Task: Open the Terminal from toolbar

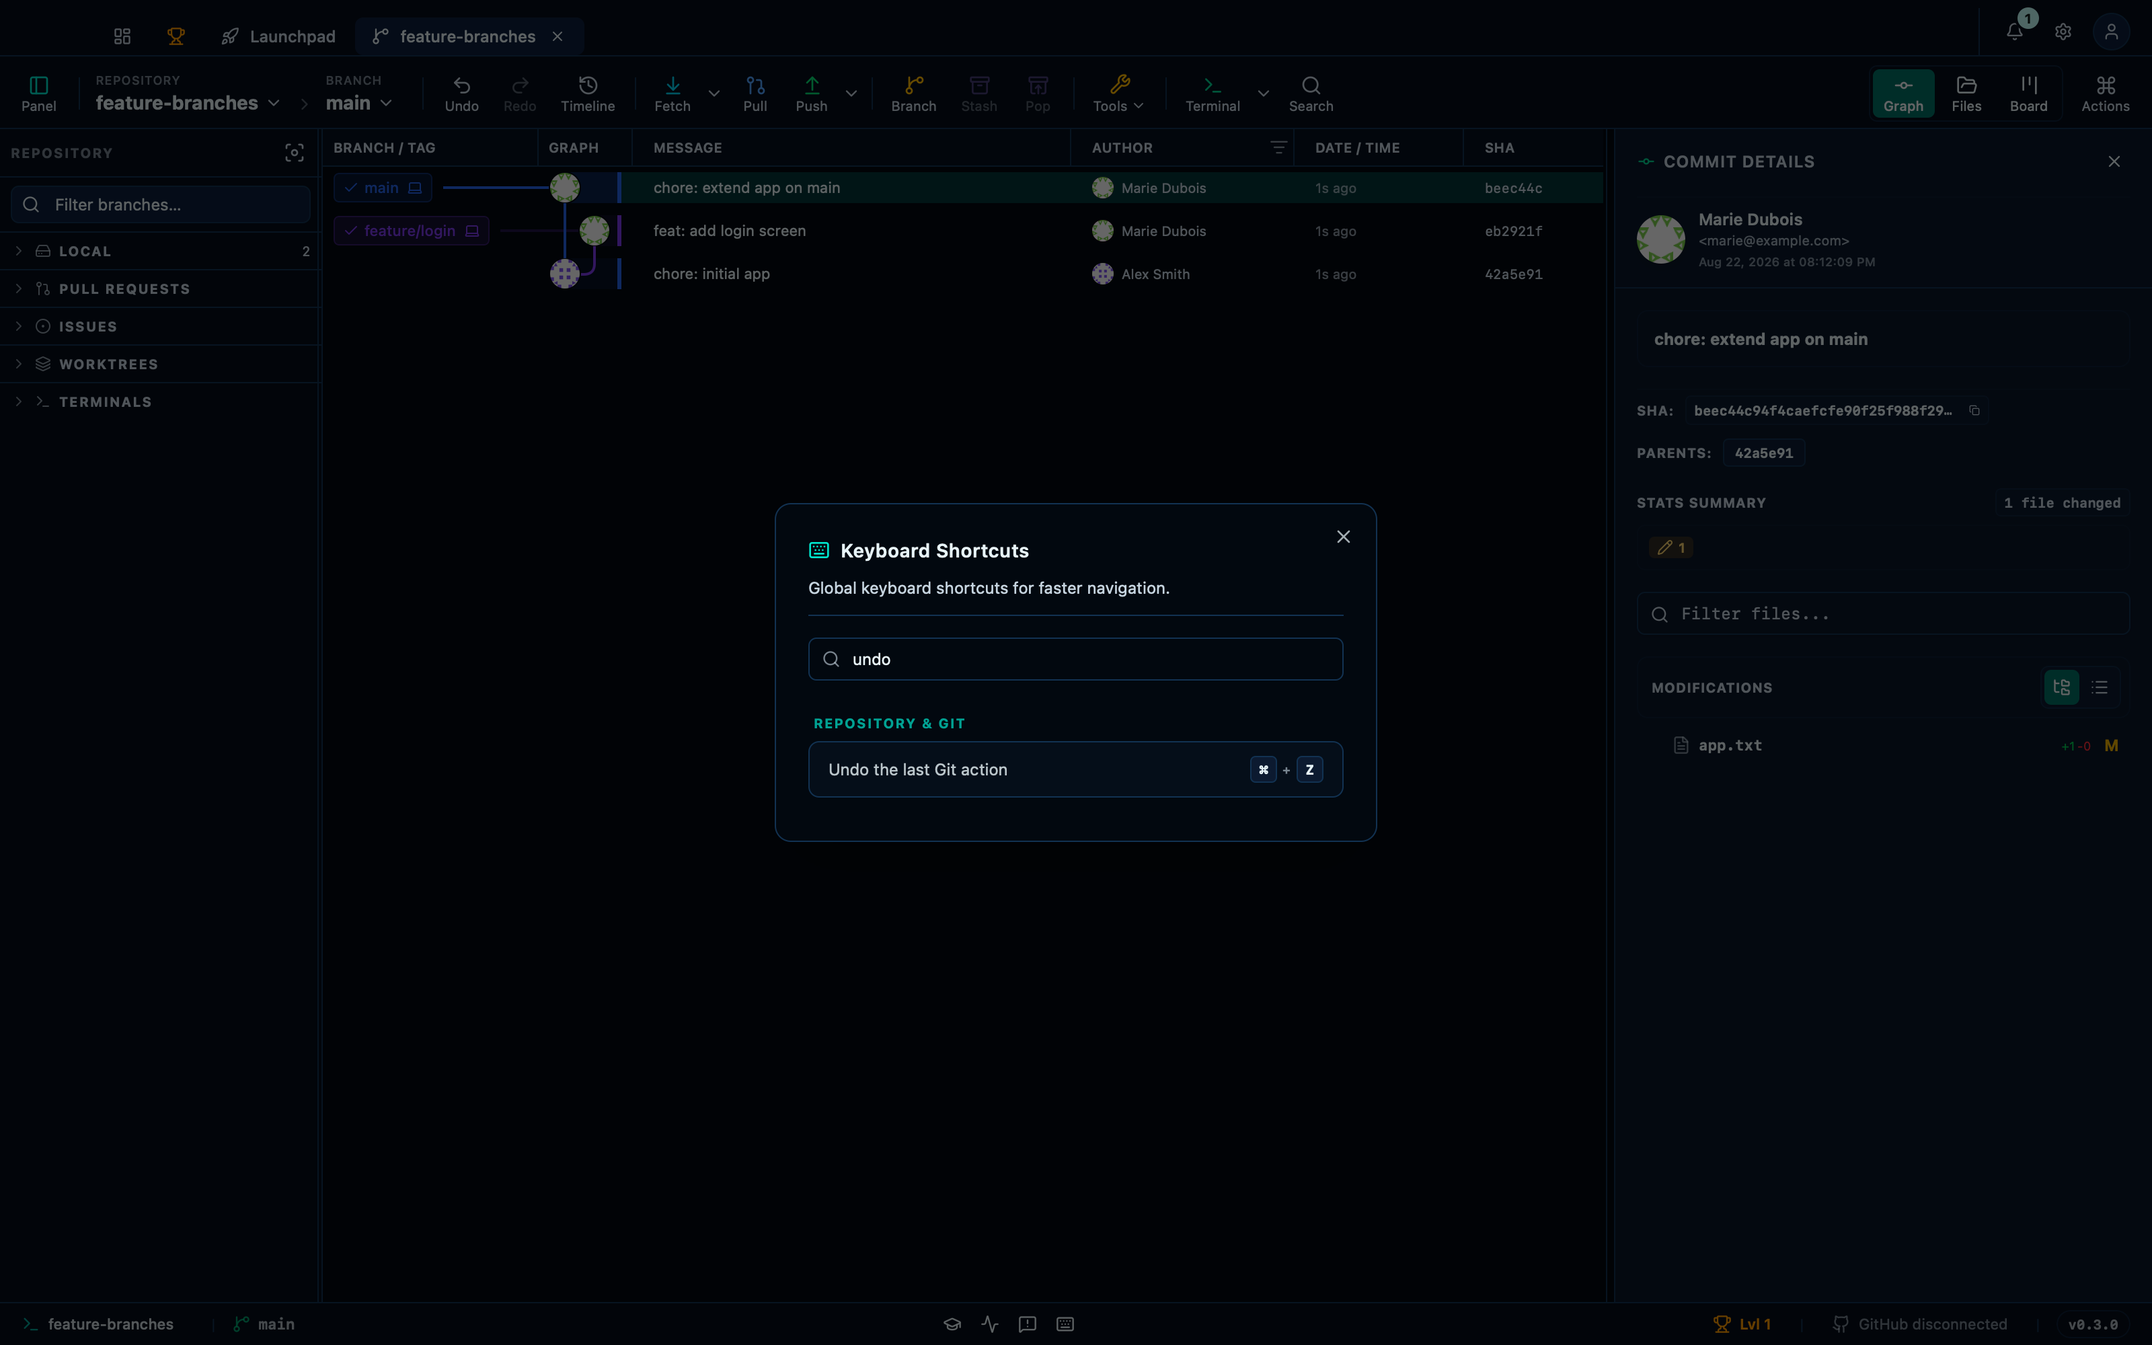Action: [1213, 93]
